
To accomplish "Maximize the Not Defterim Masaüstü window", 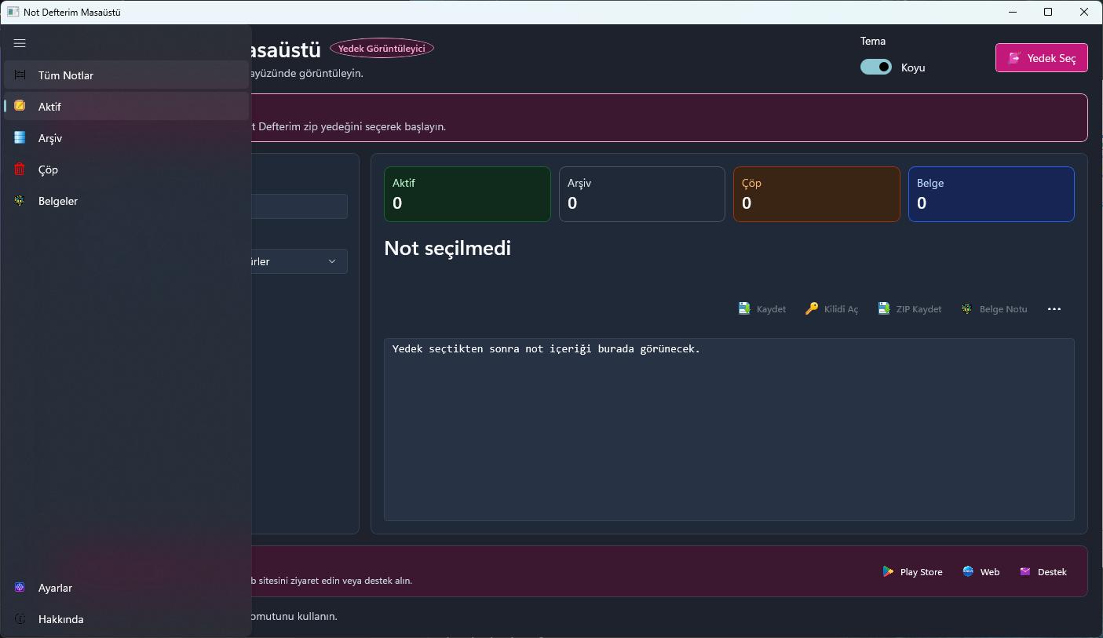I will (x=1048, y=12).
